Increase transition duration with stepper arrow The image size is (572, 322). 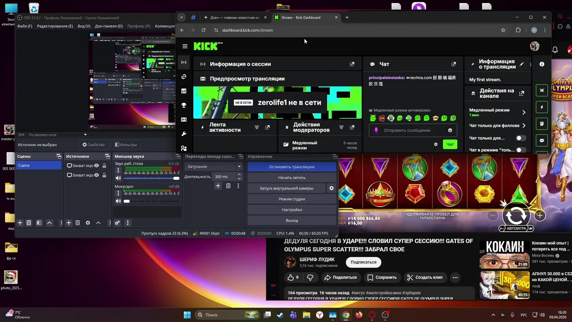tap(239, 175)
